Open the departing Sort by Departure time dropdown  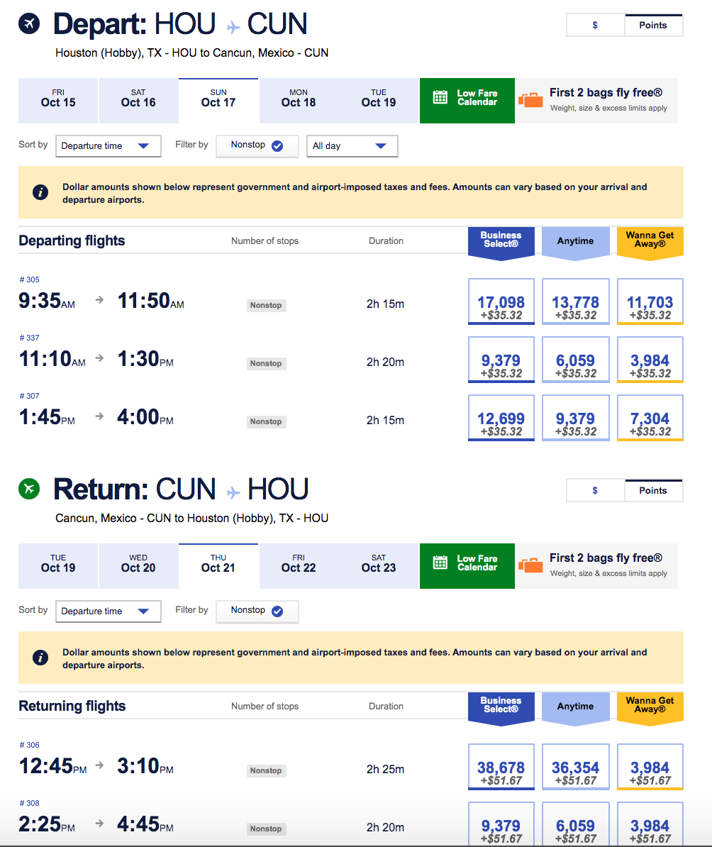[108, 146]
